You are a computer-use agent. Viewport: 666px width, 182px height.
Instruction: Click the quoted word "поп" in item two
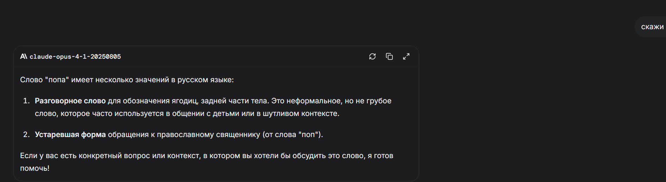point(308,135)
